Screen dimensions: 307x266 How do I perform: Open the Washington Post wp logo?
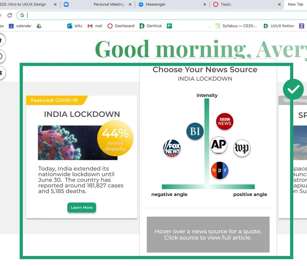coord(242,148)
